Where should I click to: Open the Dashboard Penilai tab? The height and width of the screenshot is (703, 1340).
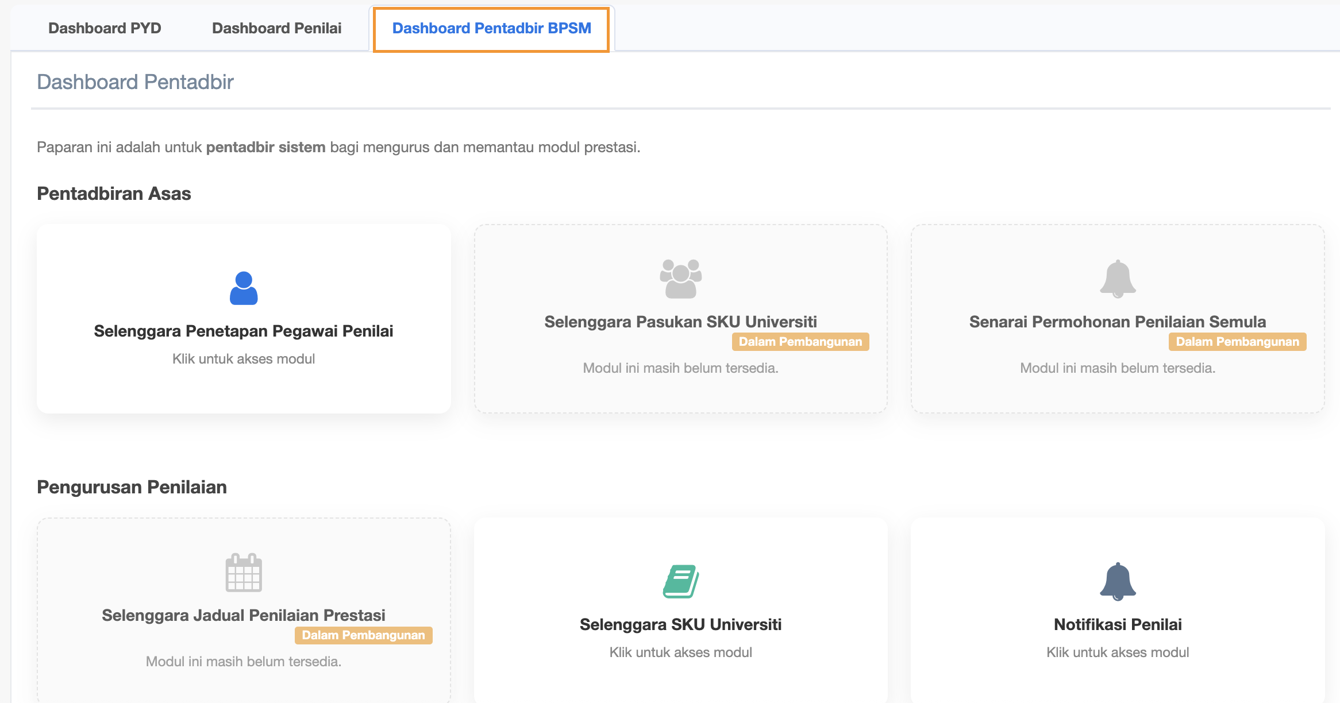[x=276, y=28]
